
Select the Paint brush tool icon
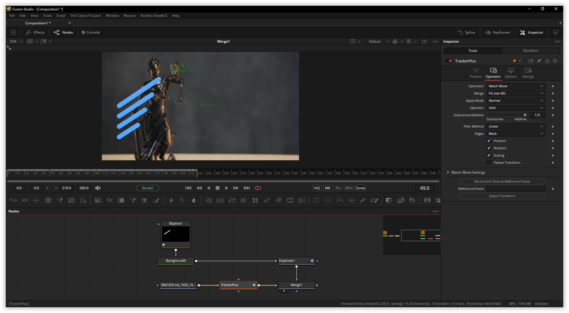click(x=156, y=200)
